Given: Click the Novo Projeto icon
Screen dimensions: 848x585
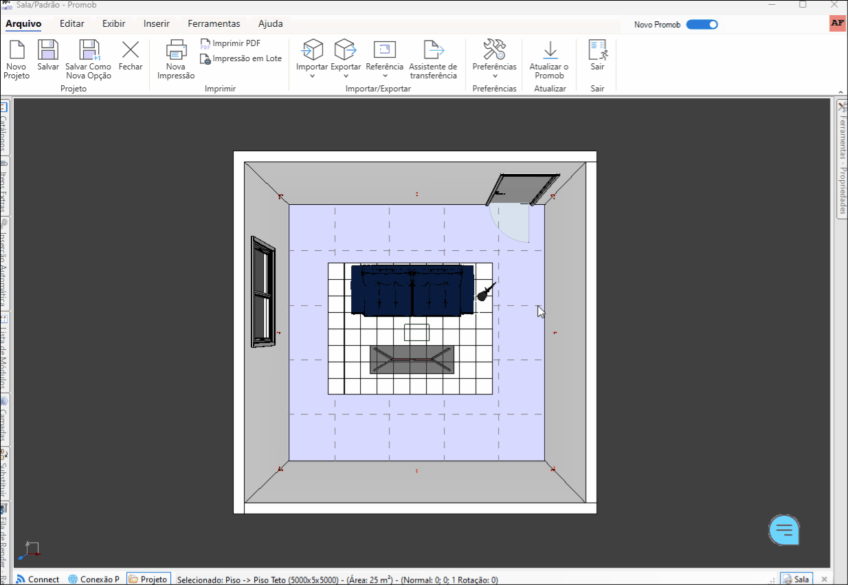Looking at the screenshot, I should (x=16, y=50).
